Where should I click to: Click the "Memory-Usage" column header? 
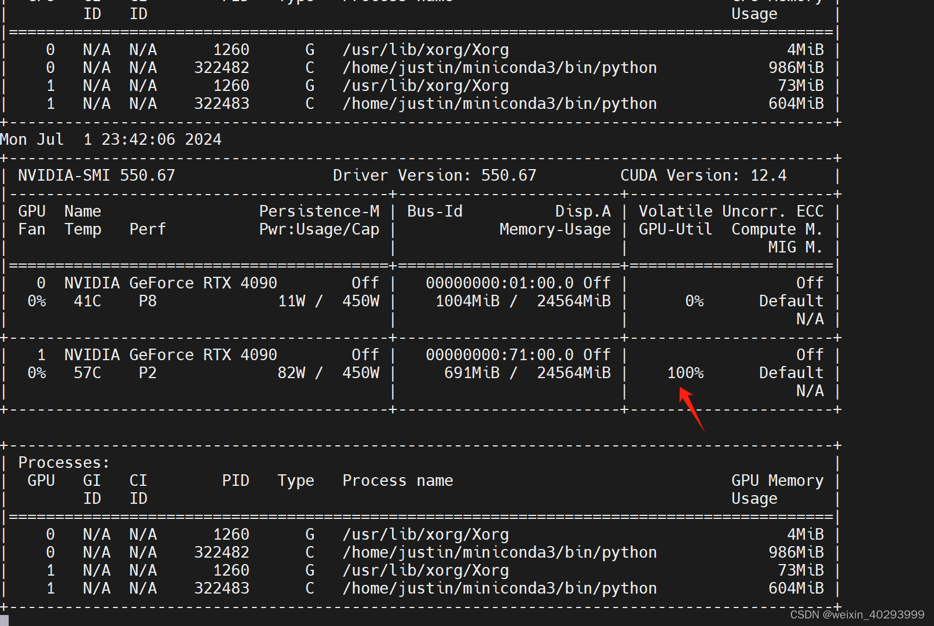(555, 230)
